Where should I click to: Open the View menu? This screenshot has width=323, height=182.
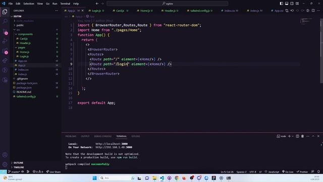pyautogui.click(x=40, y=4)
